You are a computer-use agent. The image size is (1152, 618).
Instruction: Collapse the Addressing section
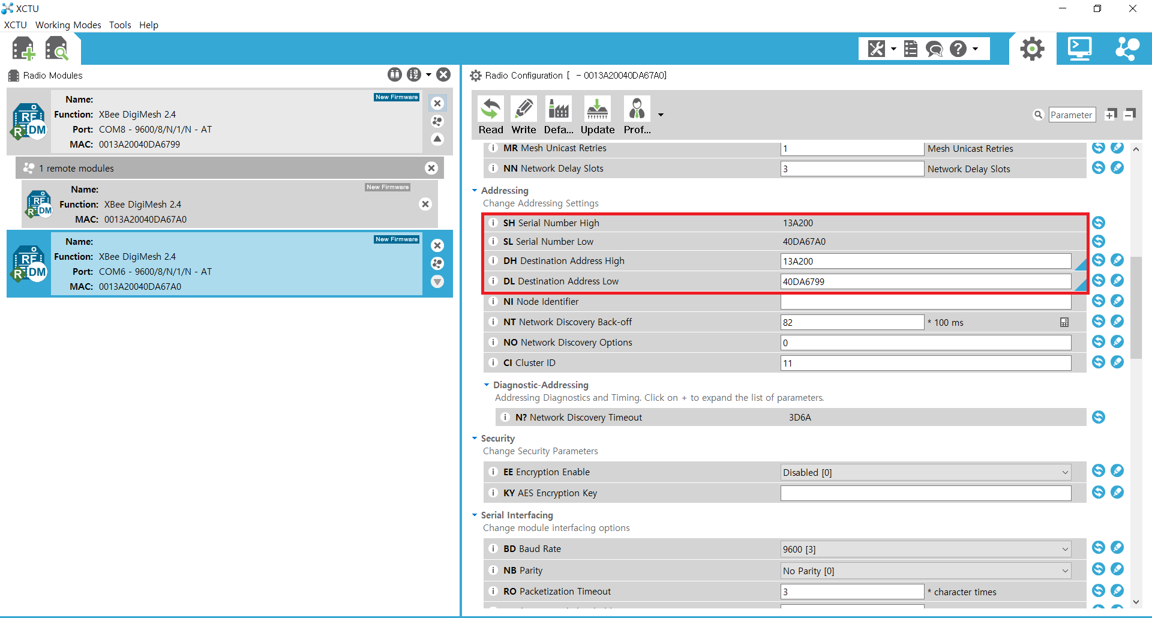(x=475, y=190)
